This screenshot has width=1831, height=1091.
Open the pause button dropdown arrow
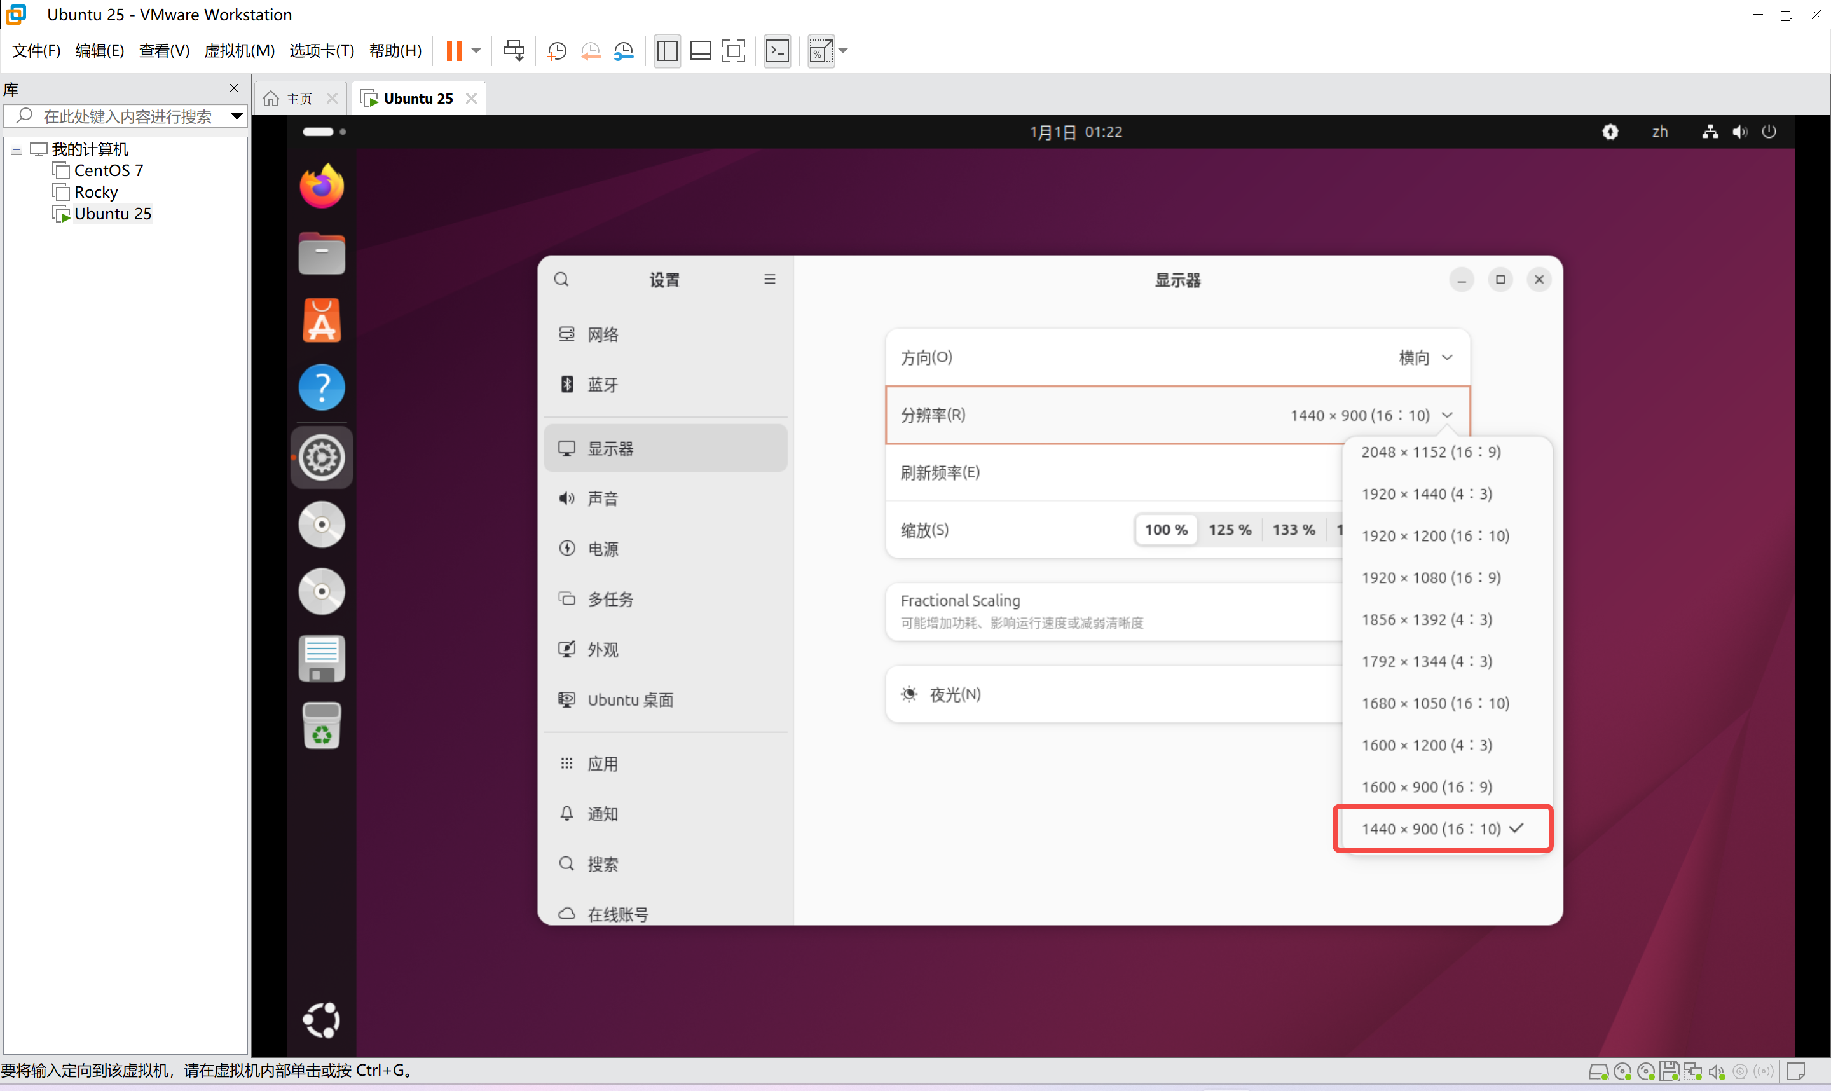476,51
